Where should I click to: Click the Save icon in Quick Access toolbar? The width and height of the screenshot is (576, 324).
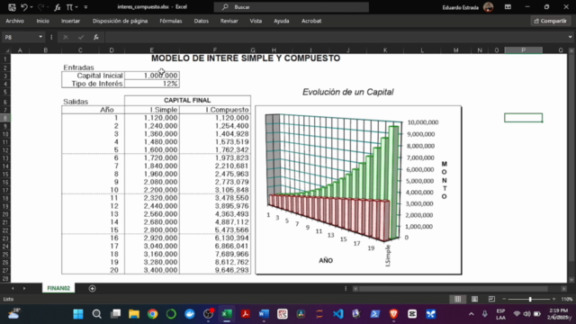(x=12, y=7)
